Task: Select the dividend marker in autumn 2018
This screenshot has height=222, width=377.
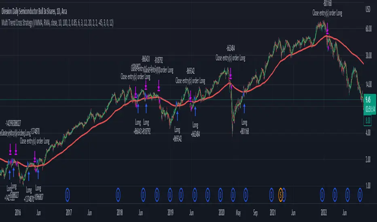Action: coord(157,195)
